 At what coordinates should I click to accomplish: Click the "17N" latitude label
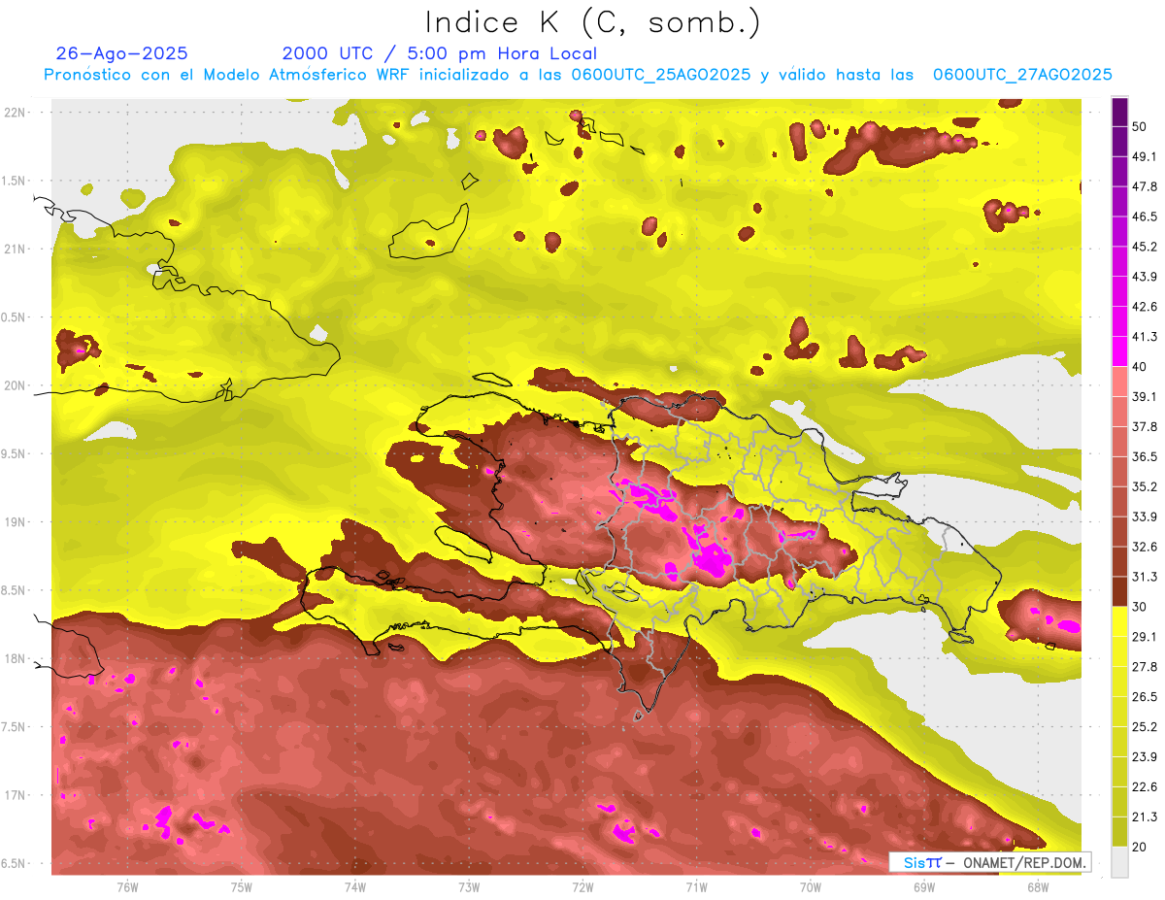pyautogui.click(x=17, y=795)
